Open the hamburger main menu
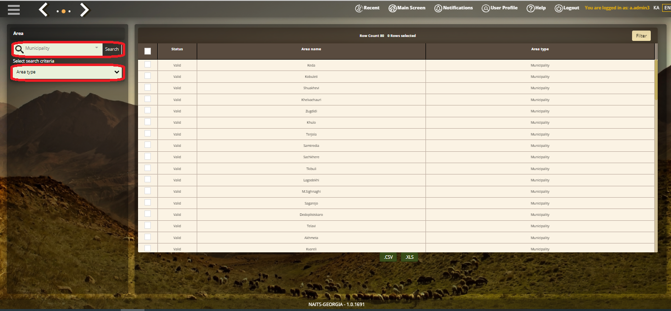The height and width of the screenshot is (311, 671). (x=14, y=9)
